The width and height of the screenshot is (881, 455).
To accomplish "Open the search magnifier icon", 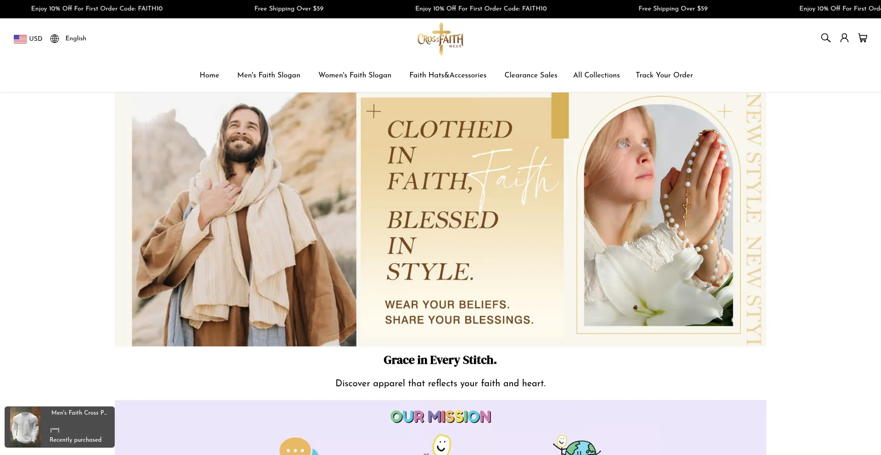I will (825, 38).
